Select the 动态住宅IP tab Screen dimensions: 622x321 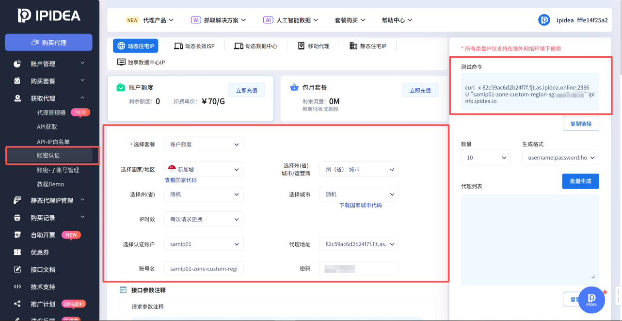[136, 46]
